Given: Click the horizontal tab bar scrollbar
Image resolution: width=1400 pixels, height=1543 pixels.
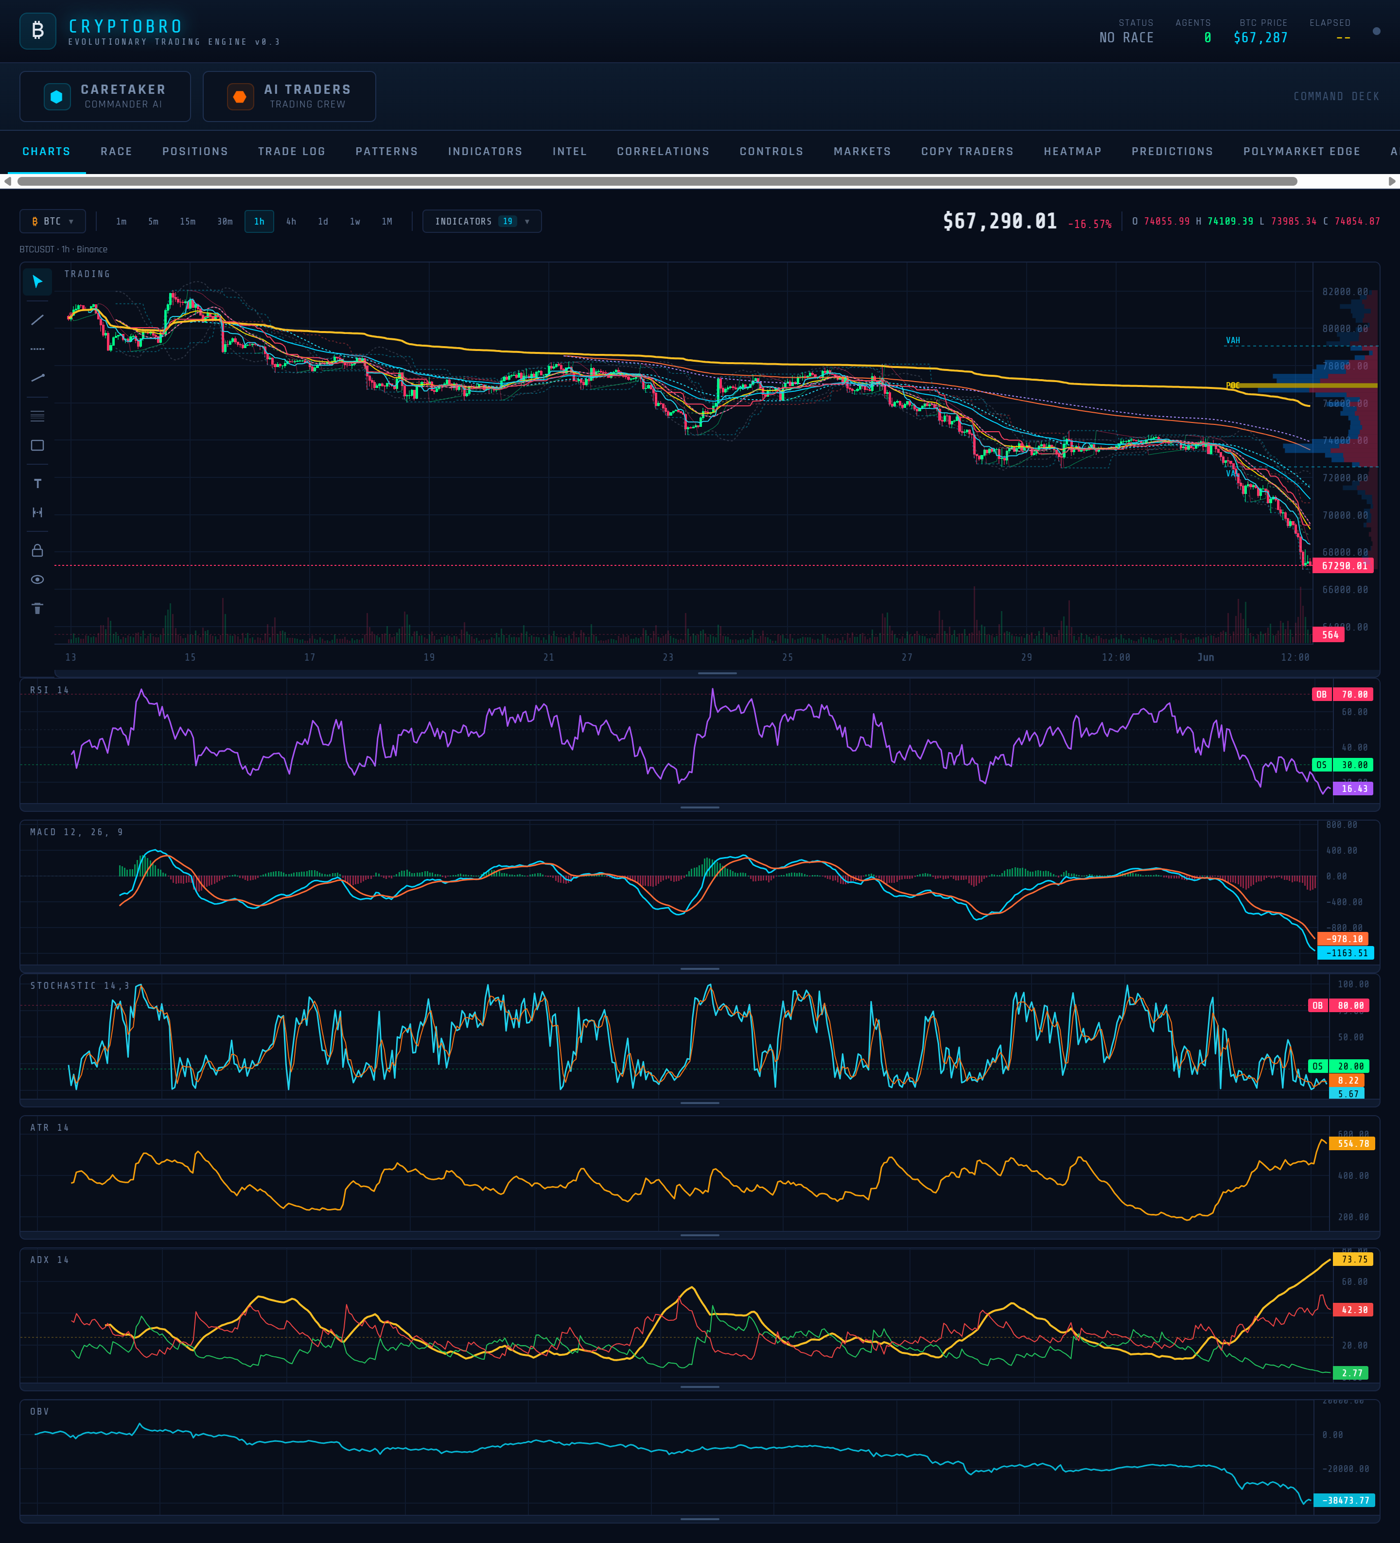Looking at the screenshot, I should coord(657,181).
